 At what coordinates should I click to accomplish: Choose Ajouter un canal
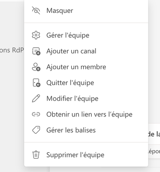point(86,51)
